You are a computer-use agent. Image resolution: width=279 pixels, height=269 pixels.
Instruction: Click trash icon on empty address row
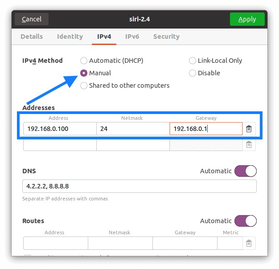point(249,144)
